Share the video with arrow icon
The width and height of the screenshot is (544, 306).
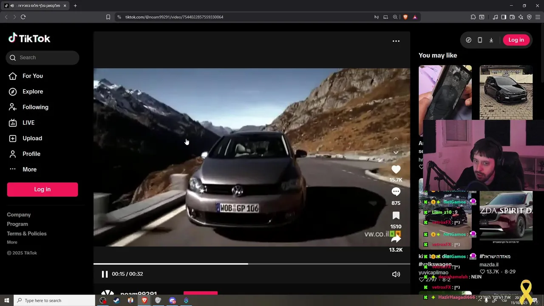pos(396,238)
